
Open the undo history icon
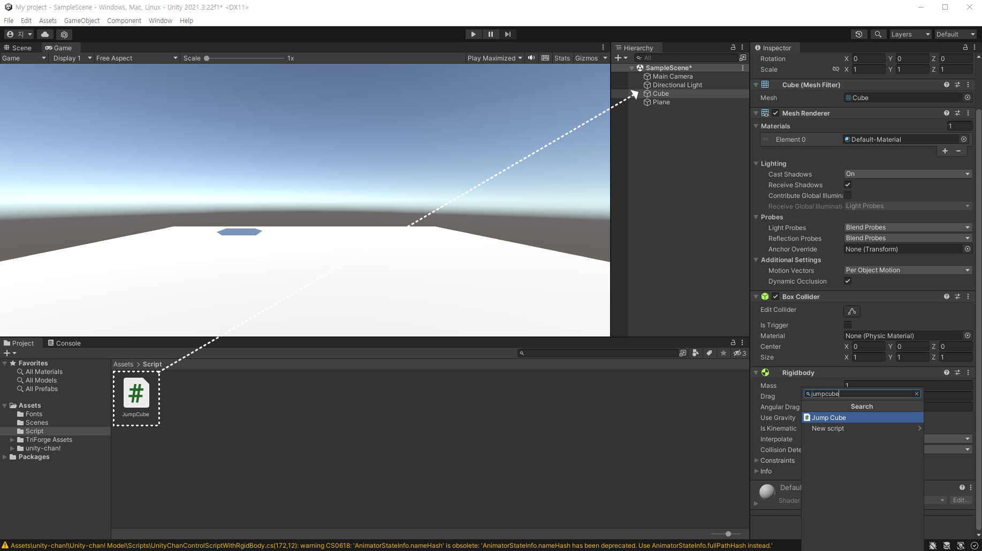coord(859,34)
